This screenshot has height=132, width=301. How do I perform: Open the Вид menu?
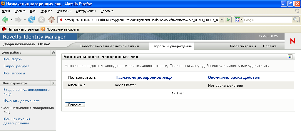[33, 11]
